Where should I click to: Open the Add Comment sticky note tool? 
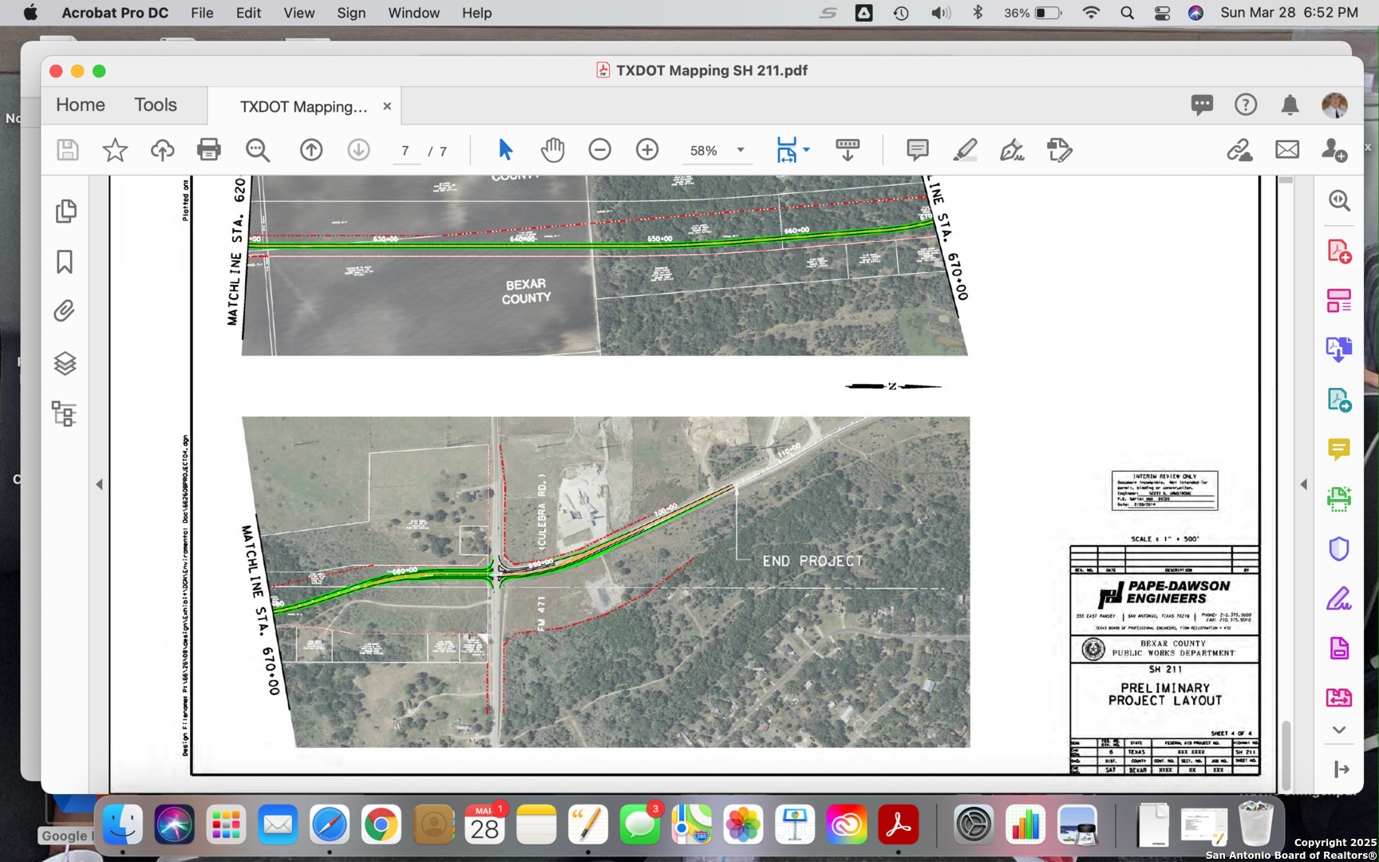[x=917, y=150]
